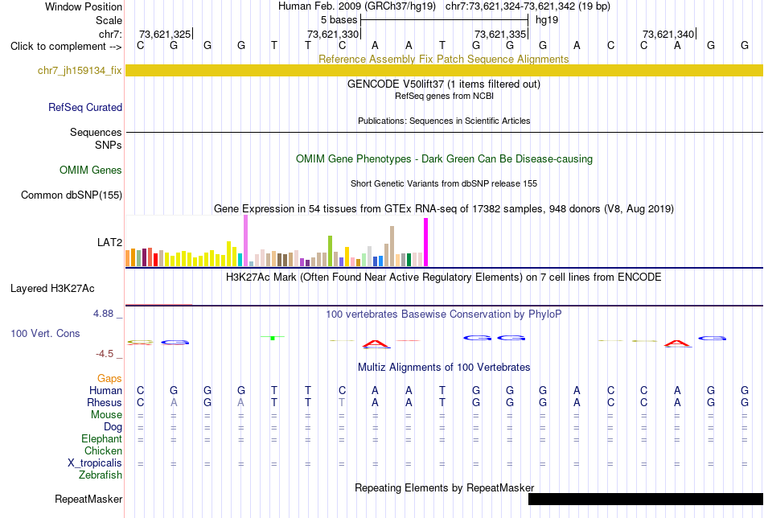Select the Rhesus alignment row label
Screen dimensions: 764x518
(x=105, y=402)
